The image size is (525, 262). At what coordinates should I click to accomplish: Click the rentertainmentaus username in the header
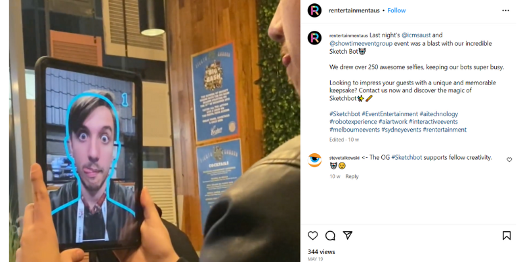tap(354, 10)
